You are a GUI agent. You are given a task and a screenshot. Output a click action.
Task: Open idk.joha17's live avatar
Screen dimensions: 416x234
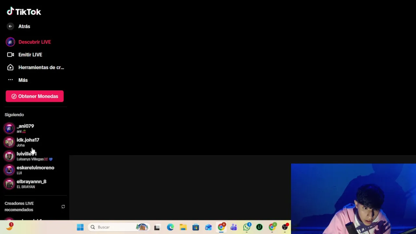(x=9, y=142)
